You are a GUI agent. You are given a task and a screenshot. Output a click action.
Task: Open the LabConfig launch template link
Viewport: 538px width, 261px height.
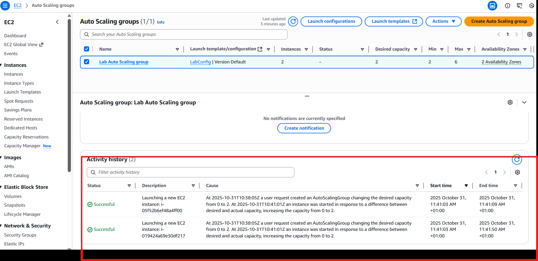[x=200, y=62]
